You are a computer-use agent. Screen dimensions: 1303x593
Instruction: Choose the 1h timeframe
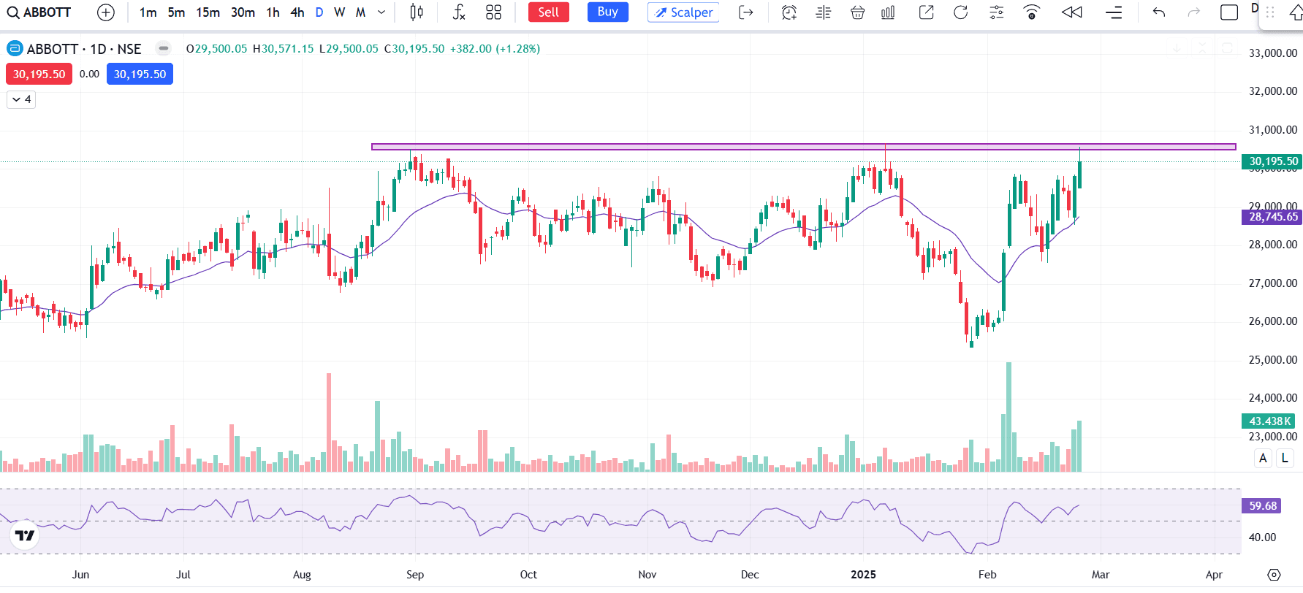click(273, 12)
